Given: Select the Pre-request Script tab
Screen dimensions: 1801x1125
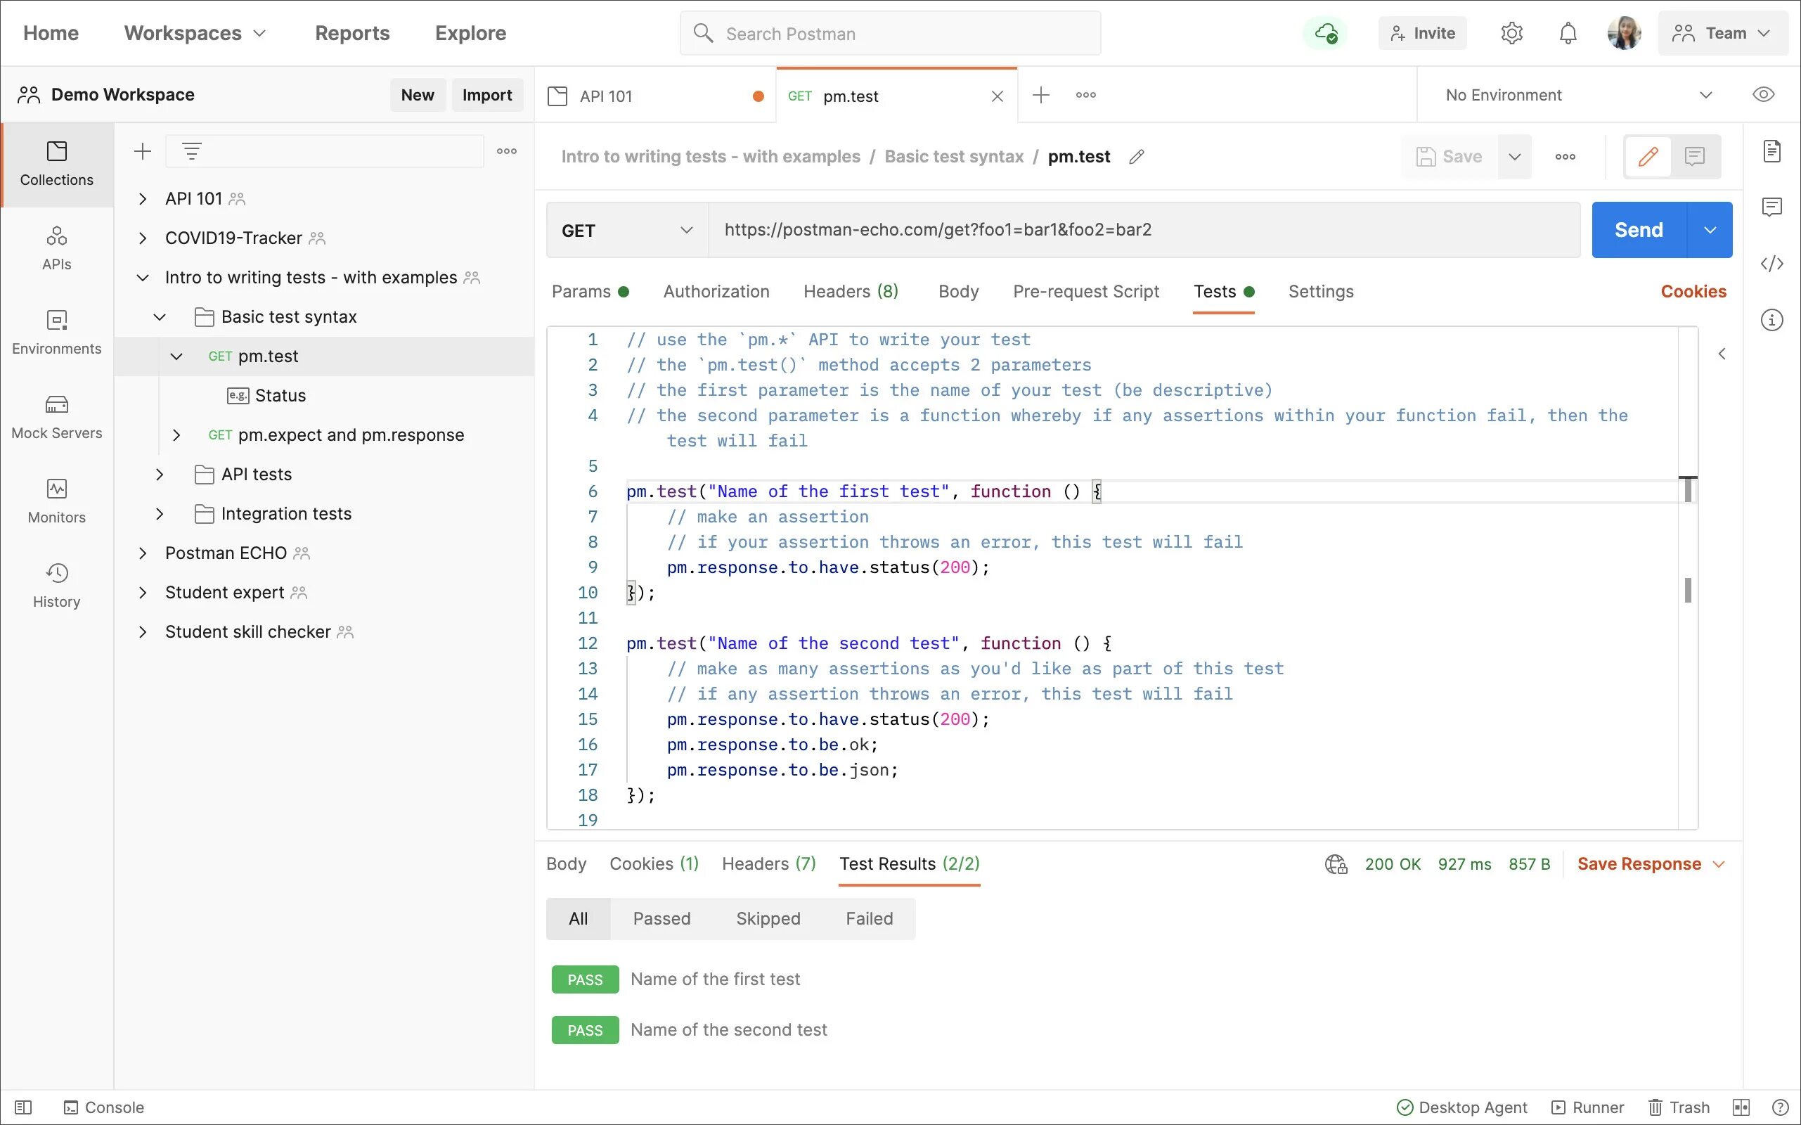Looking at the screenshot, I should coord(1086,292).
